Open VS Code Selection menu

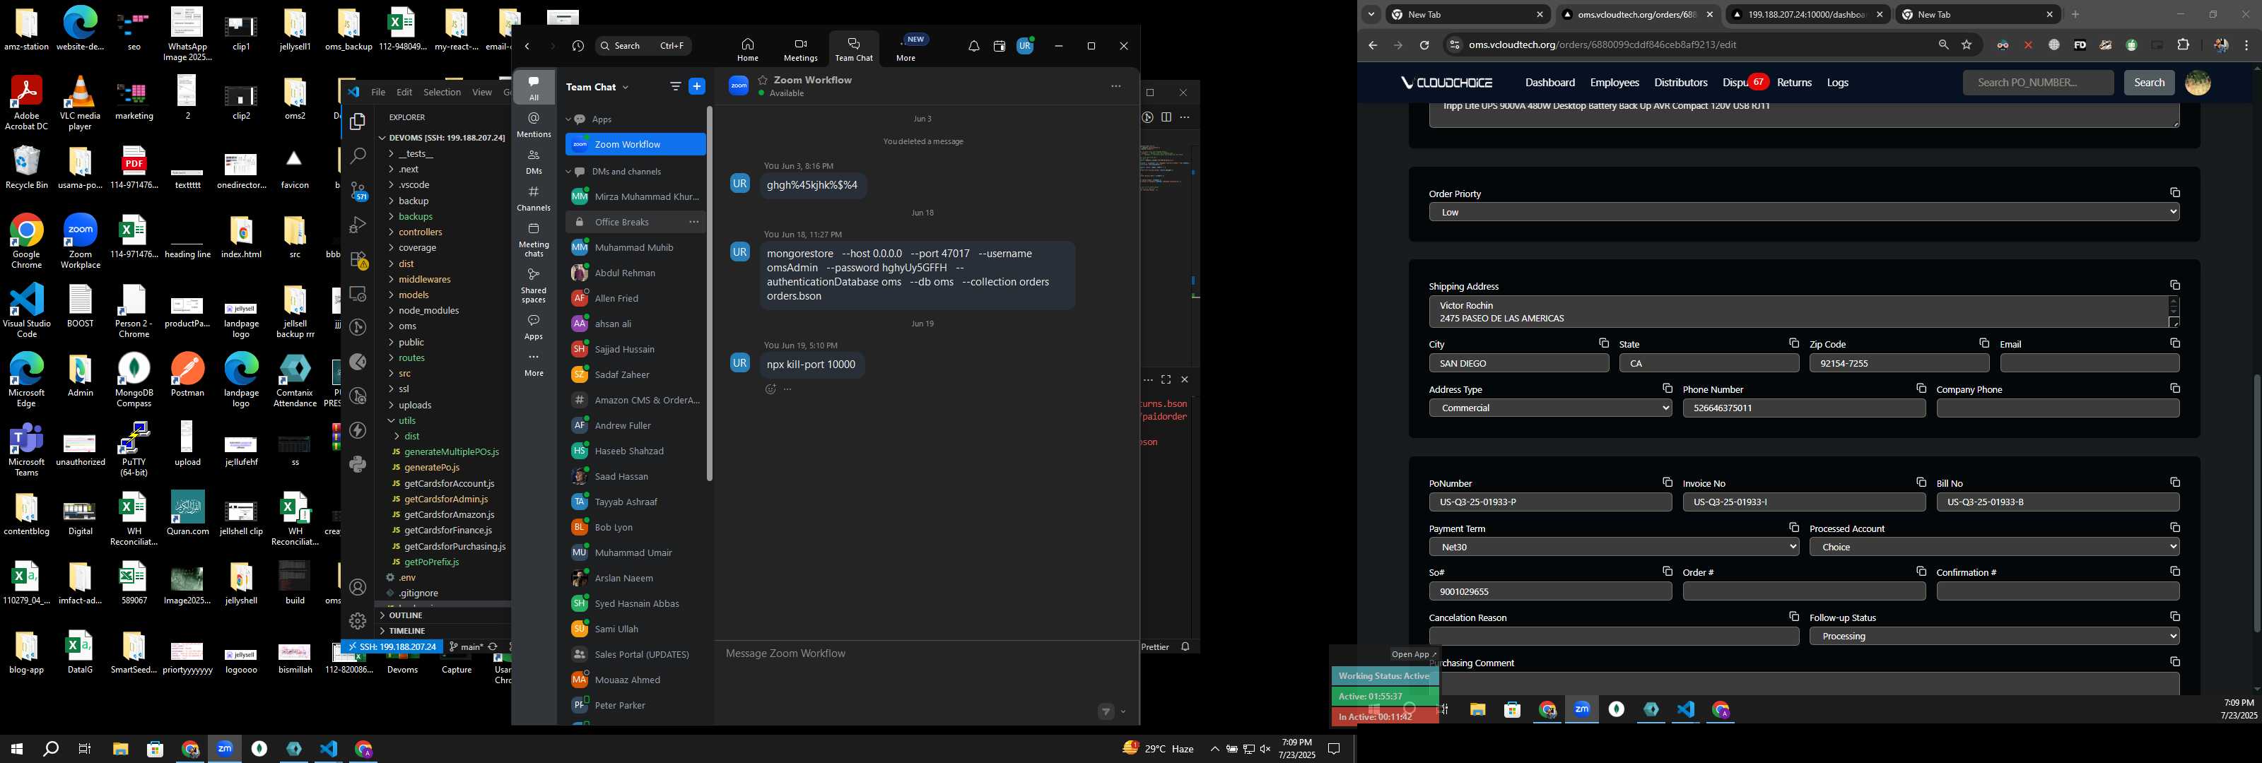(442, 92)
